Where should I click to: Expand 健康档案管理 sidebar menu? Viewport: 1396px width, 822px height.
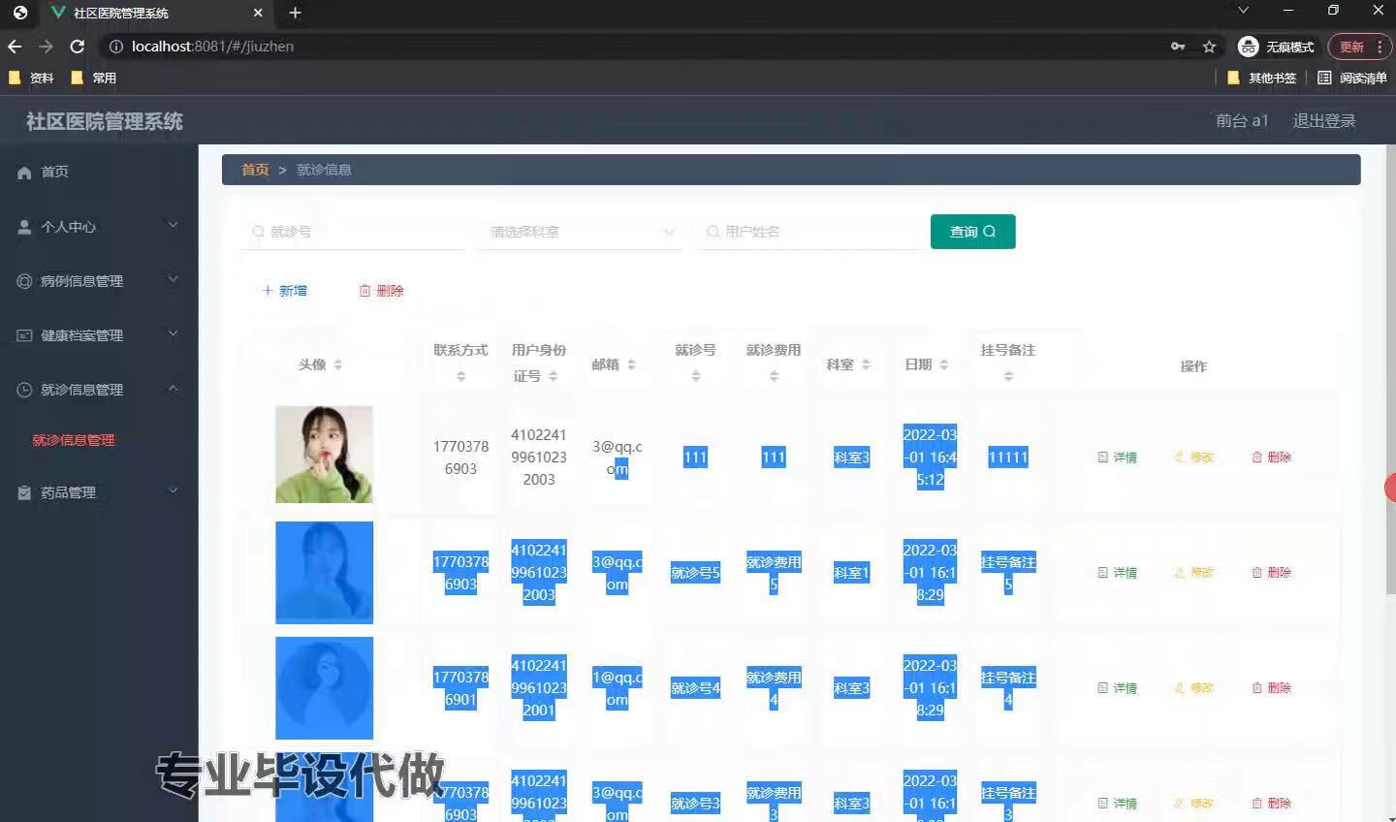[99, 334]
